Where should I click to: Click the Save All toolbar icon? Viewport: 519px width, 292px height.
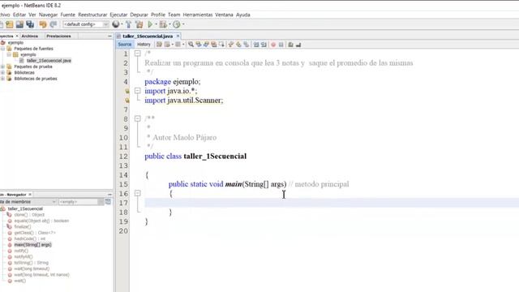tap(30, 24)
